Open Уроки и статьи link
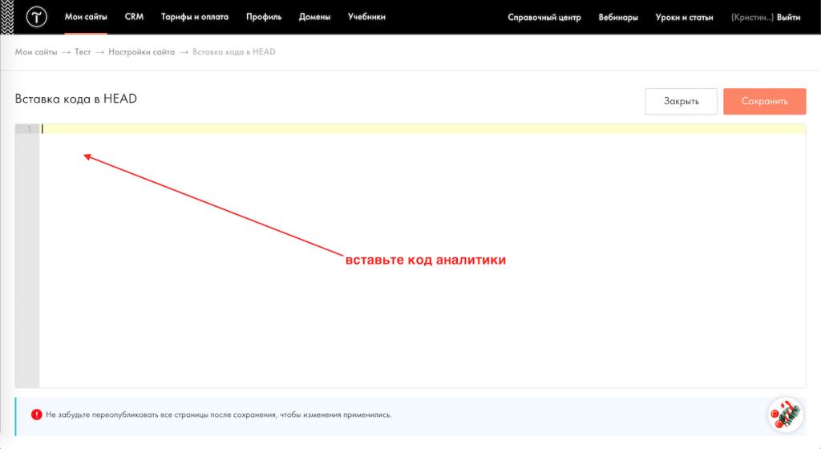Screen dimensions: 821x449 (684, 17)
